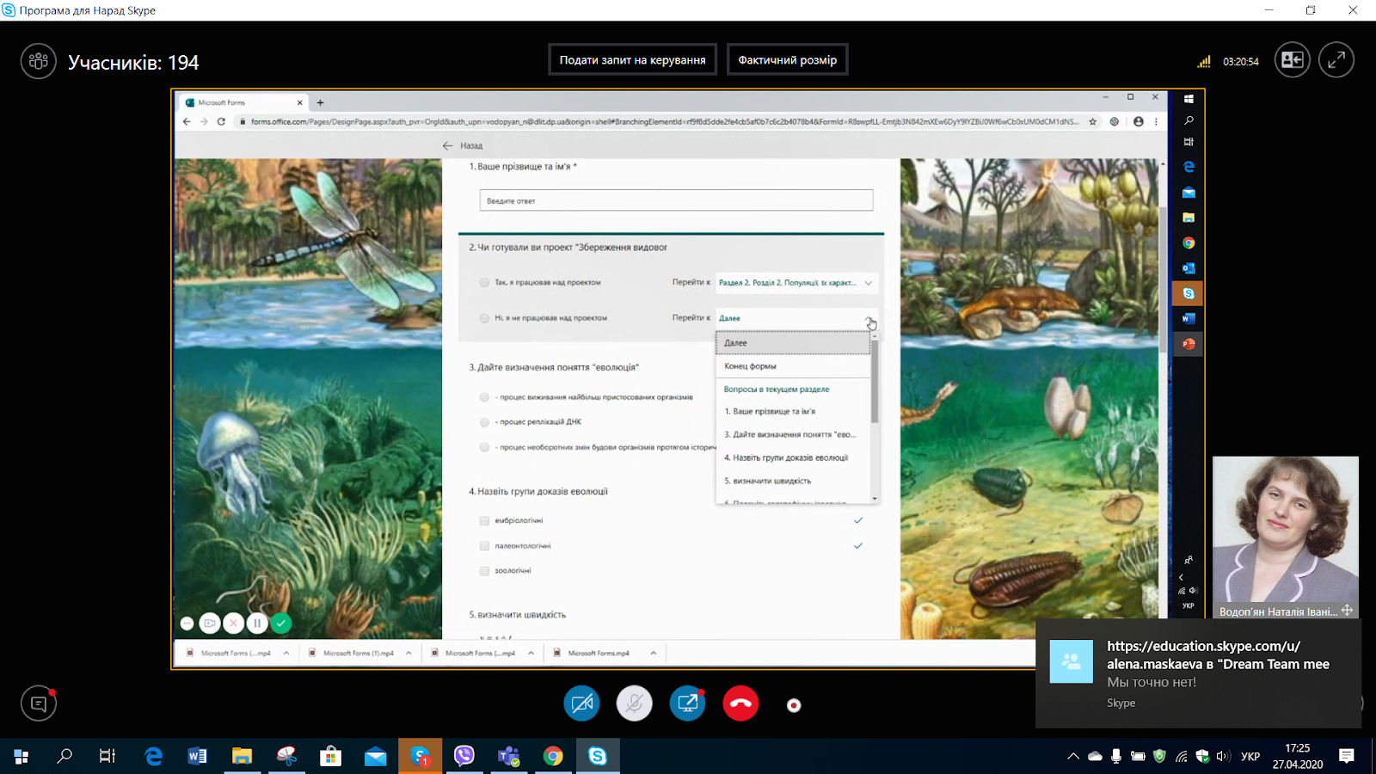
Task: Open PowerPoint in shared screen taskbar
Action: 1189,344
